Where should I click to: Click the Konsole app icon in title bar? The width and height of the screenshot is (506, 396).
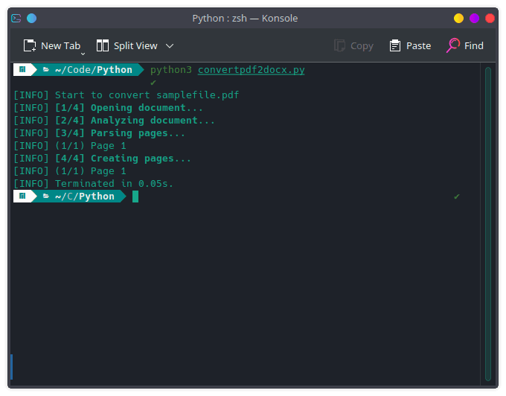pyautogui.click(x=16, y=19)
